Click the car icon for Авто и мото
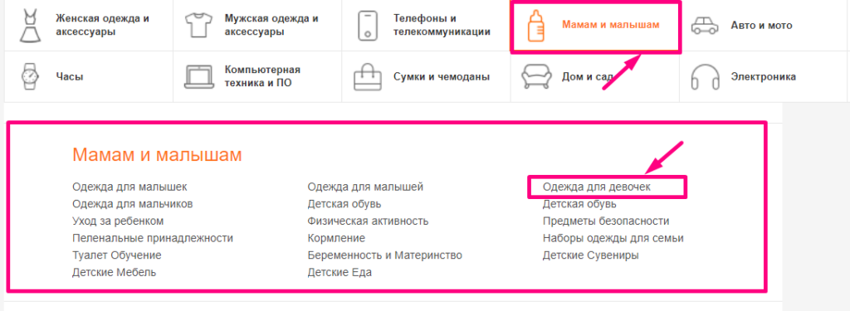 [705, 26]
